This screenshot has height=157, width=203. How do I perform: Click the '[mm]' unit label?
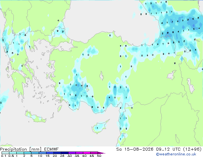[x=35, y=149]
